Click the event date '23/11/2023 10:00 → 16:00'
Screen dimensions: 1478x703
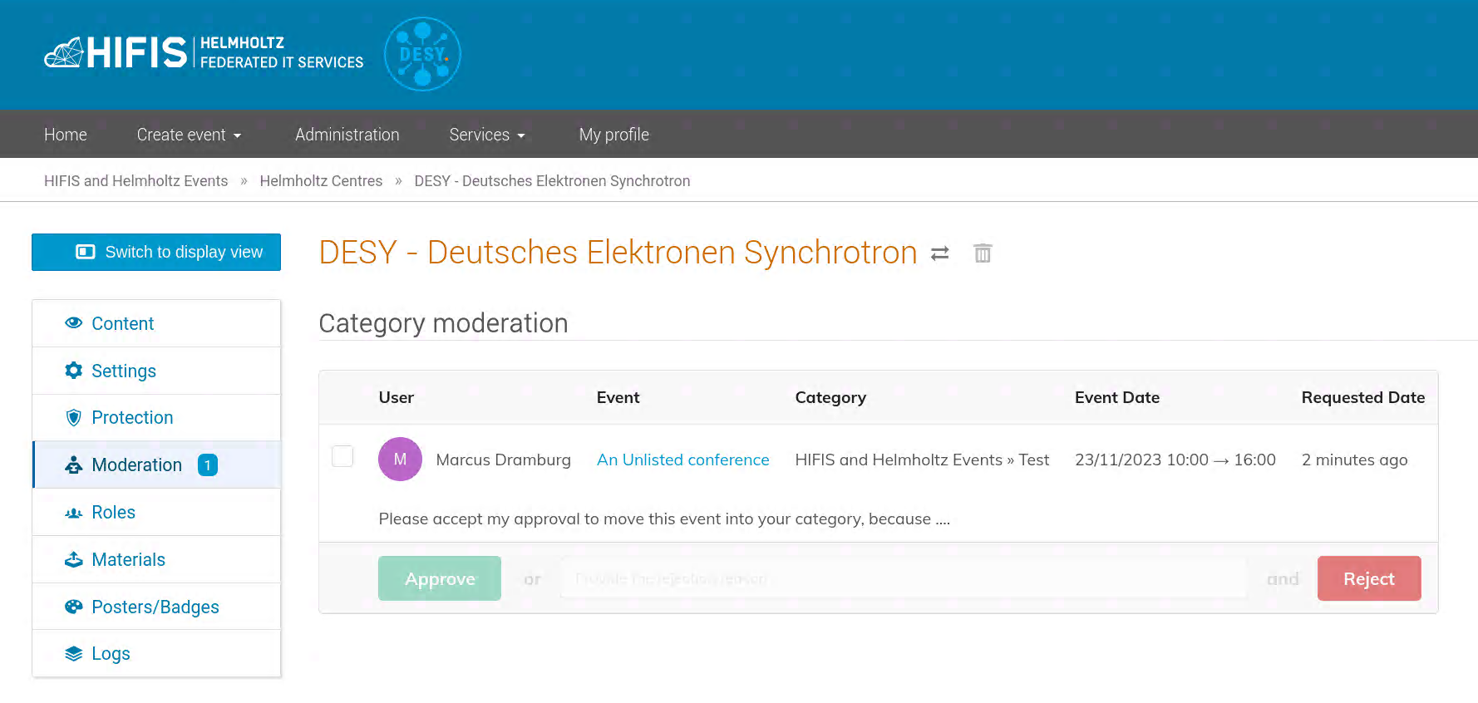click(x=1175, y=460)
